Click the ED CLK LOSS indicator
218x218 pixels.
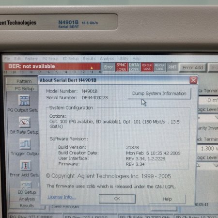[x=147, y=67]
